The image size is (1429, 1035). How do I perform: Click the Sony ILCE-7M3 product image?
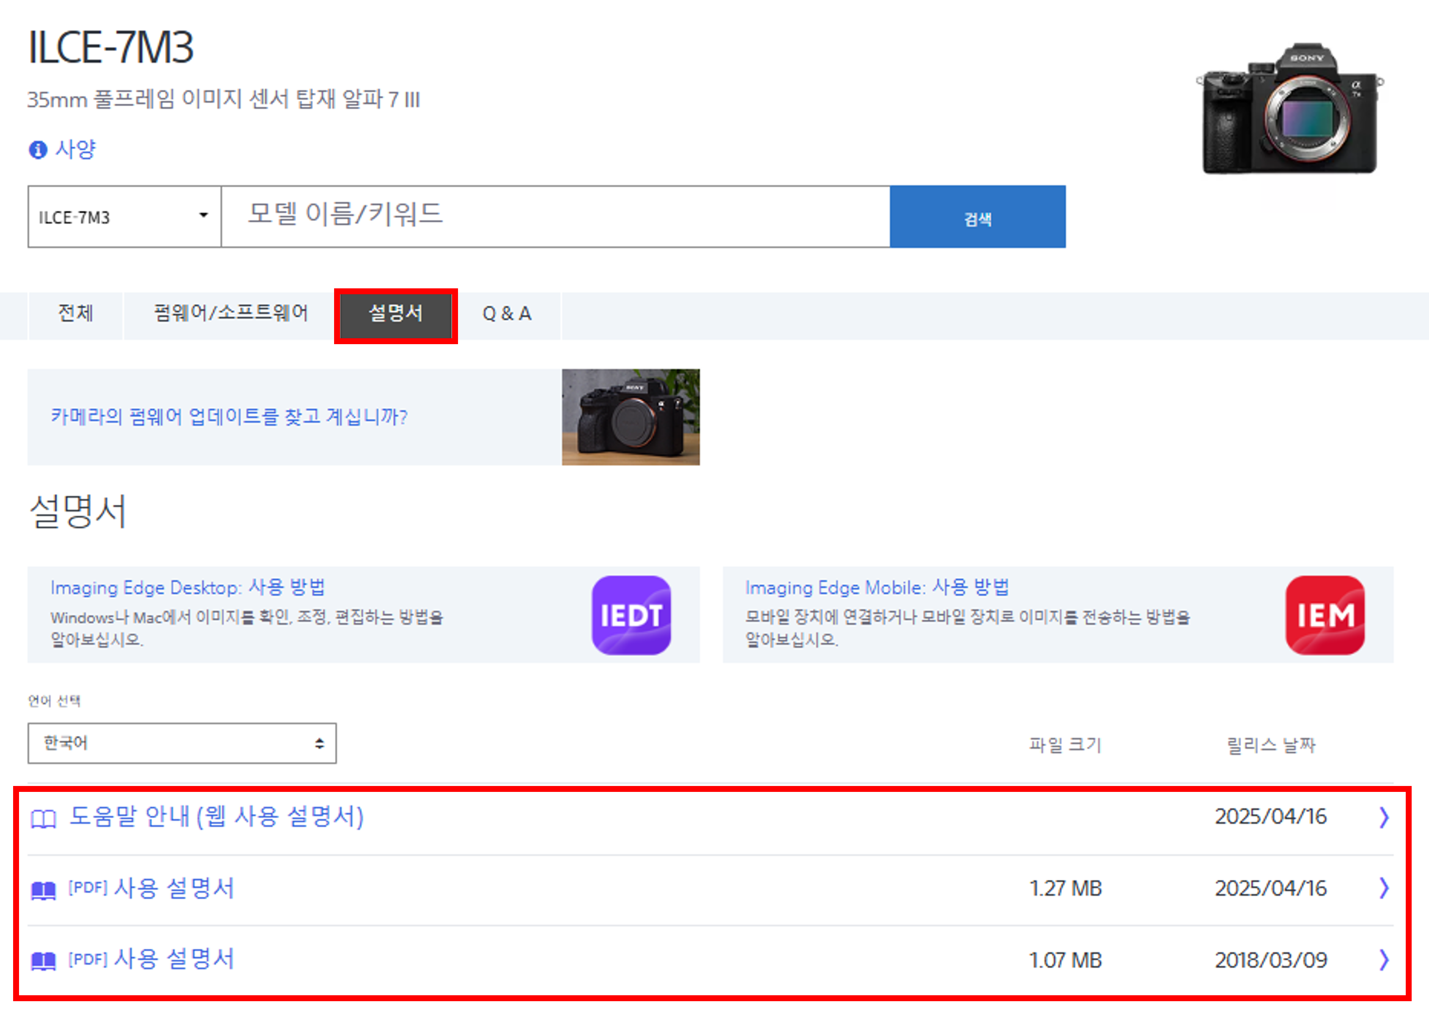[x=1290, y=108]
